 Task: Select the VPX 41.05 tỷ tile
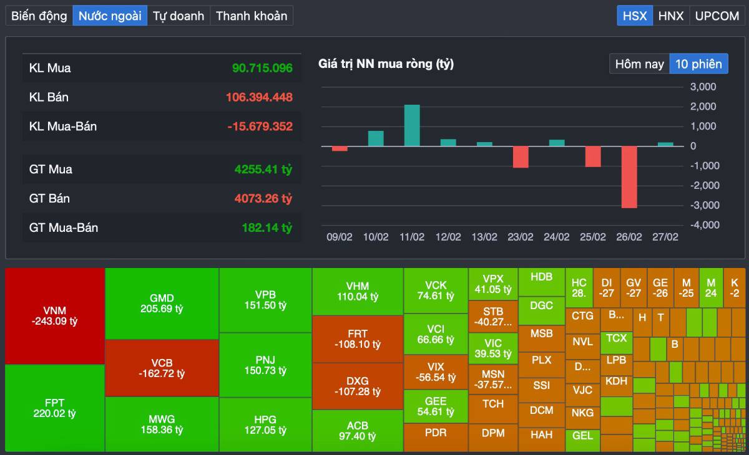(493, 284)
